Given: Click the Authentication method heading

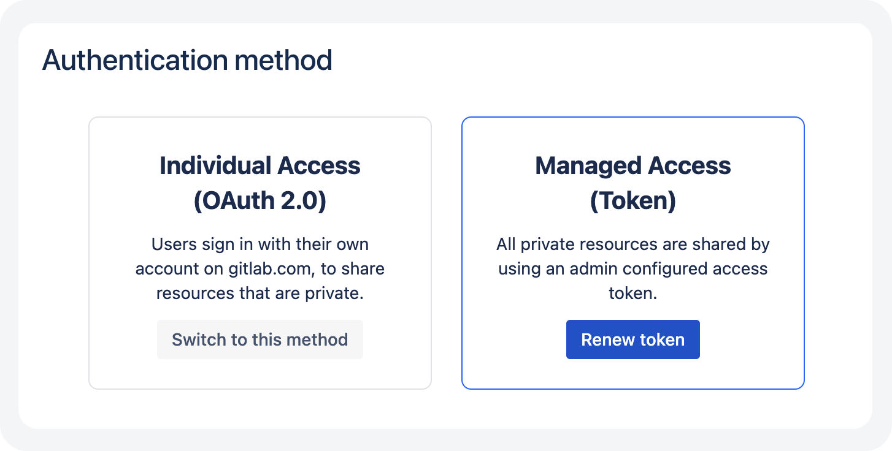Looking at the screenshot, I should point(187,59).
